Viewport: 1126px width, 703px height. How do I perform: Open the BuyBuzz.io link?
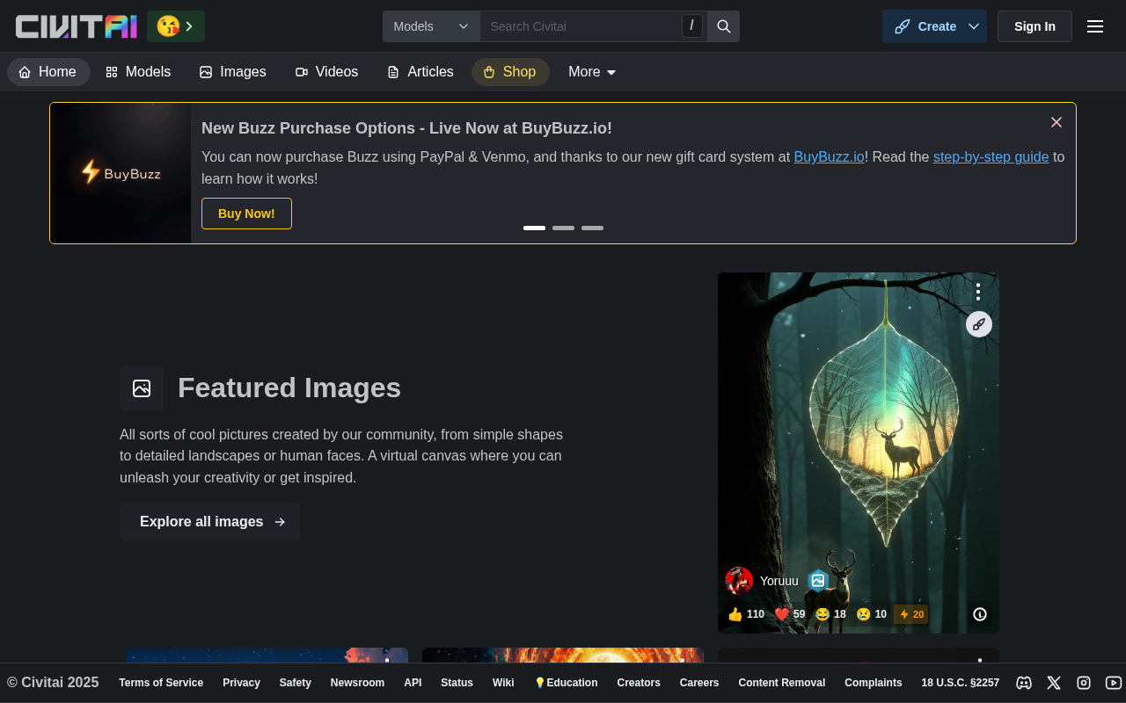pos(829,156)
